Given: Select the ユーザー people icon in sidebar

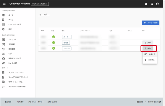Looking at the screenshot, I should coord(4,15).
